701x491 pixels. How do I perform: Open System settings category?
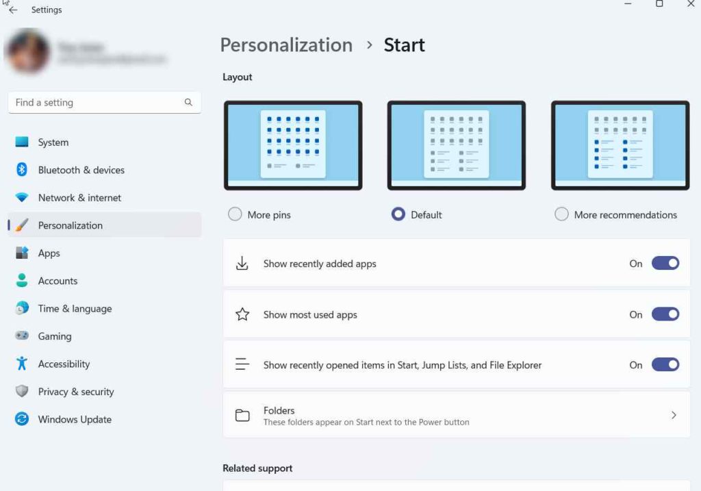pyautogui.click(x=105, y=142)
